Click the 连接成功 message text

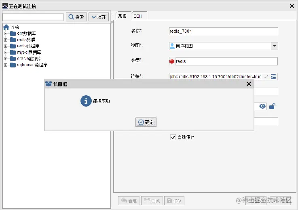pyautogui.click(x=101, y=101)
